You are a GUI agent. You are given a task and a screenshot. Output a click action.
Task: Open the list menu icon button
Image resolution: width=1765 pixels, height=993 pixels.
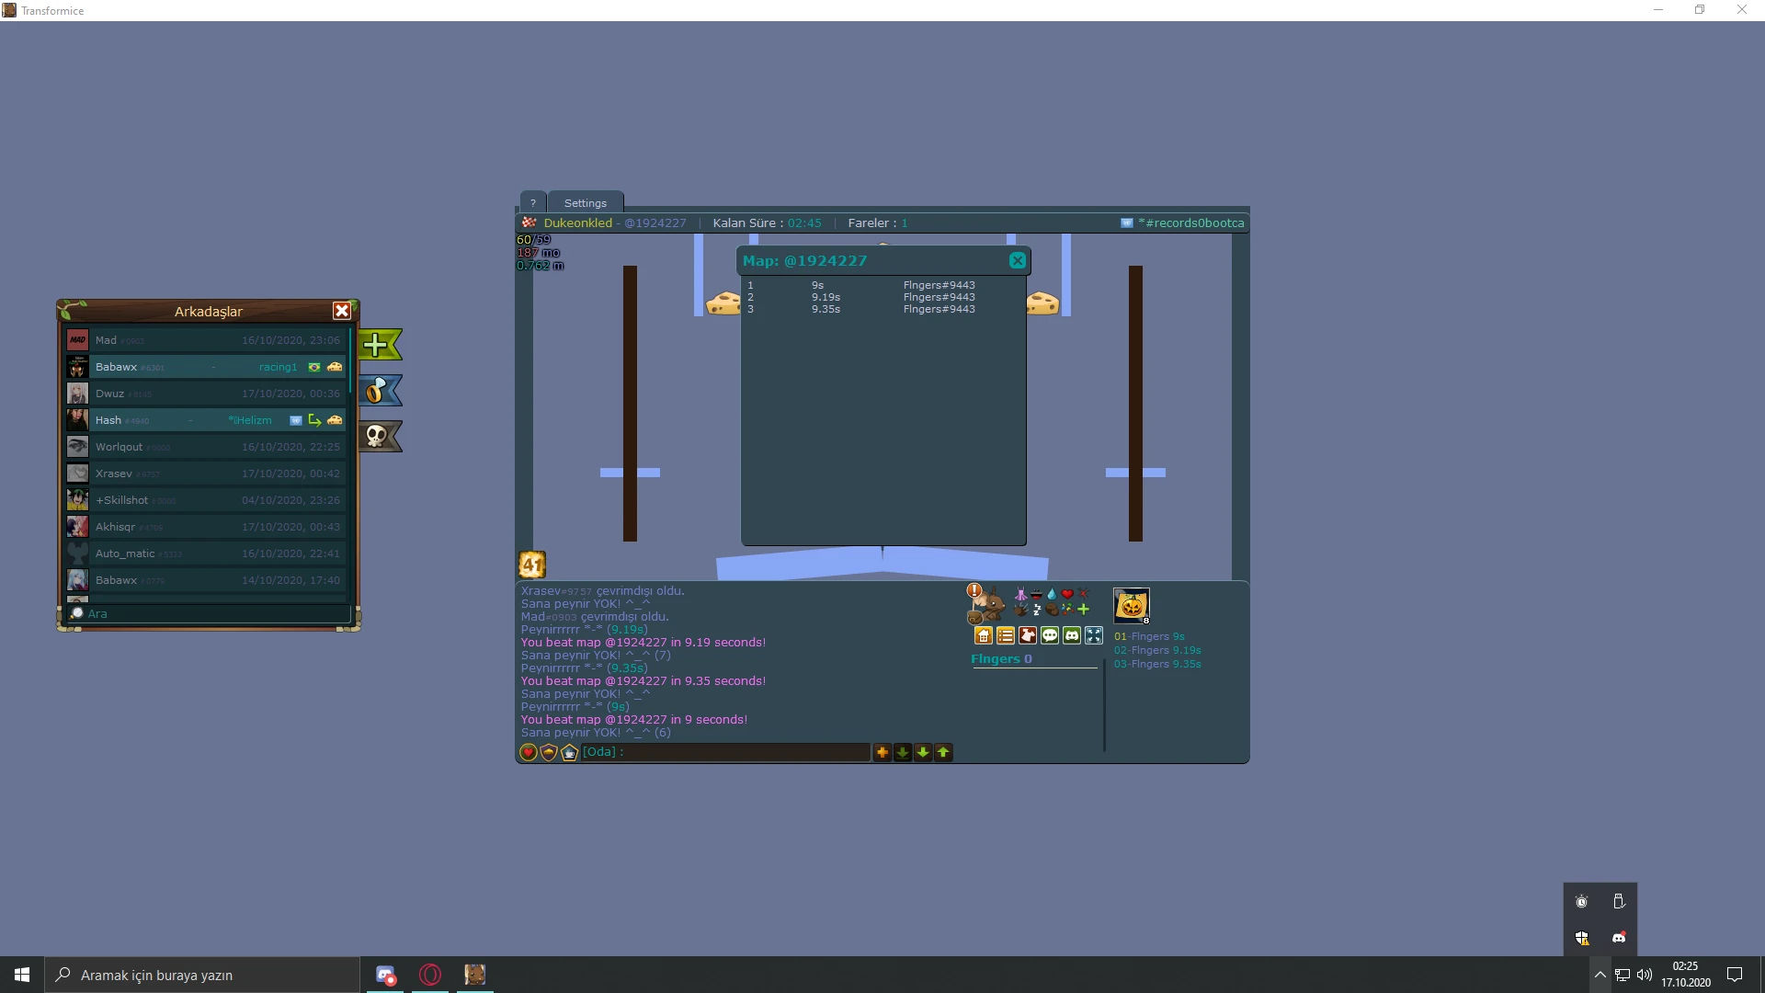point(1006,635)
